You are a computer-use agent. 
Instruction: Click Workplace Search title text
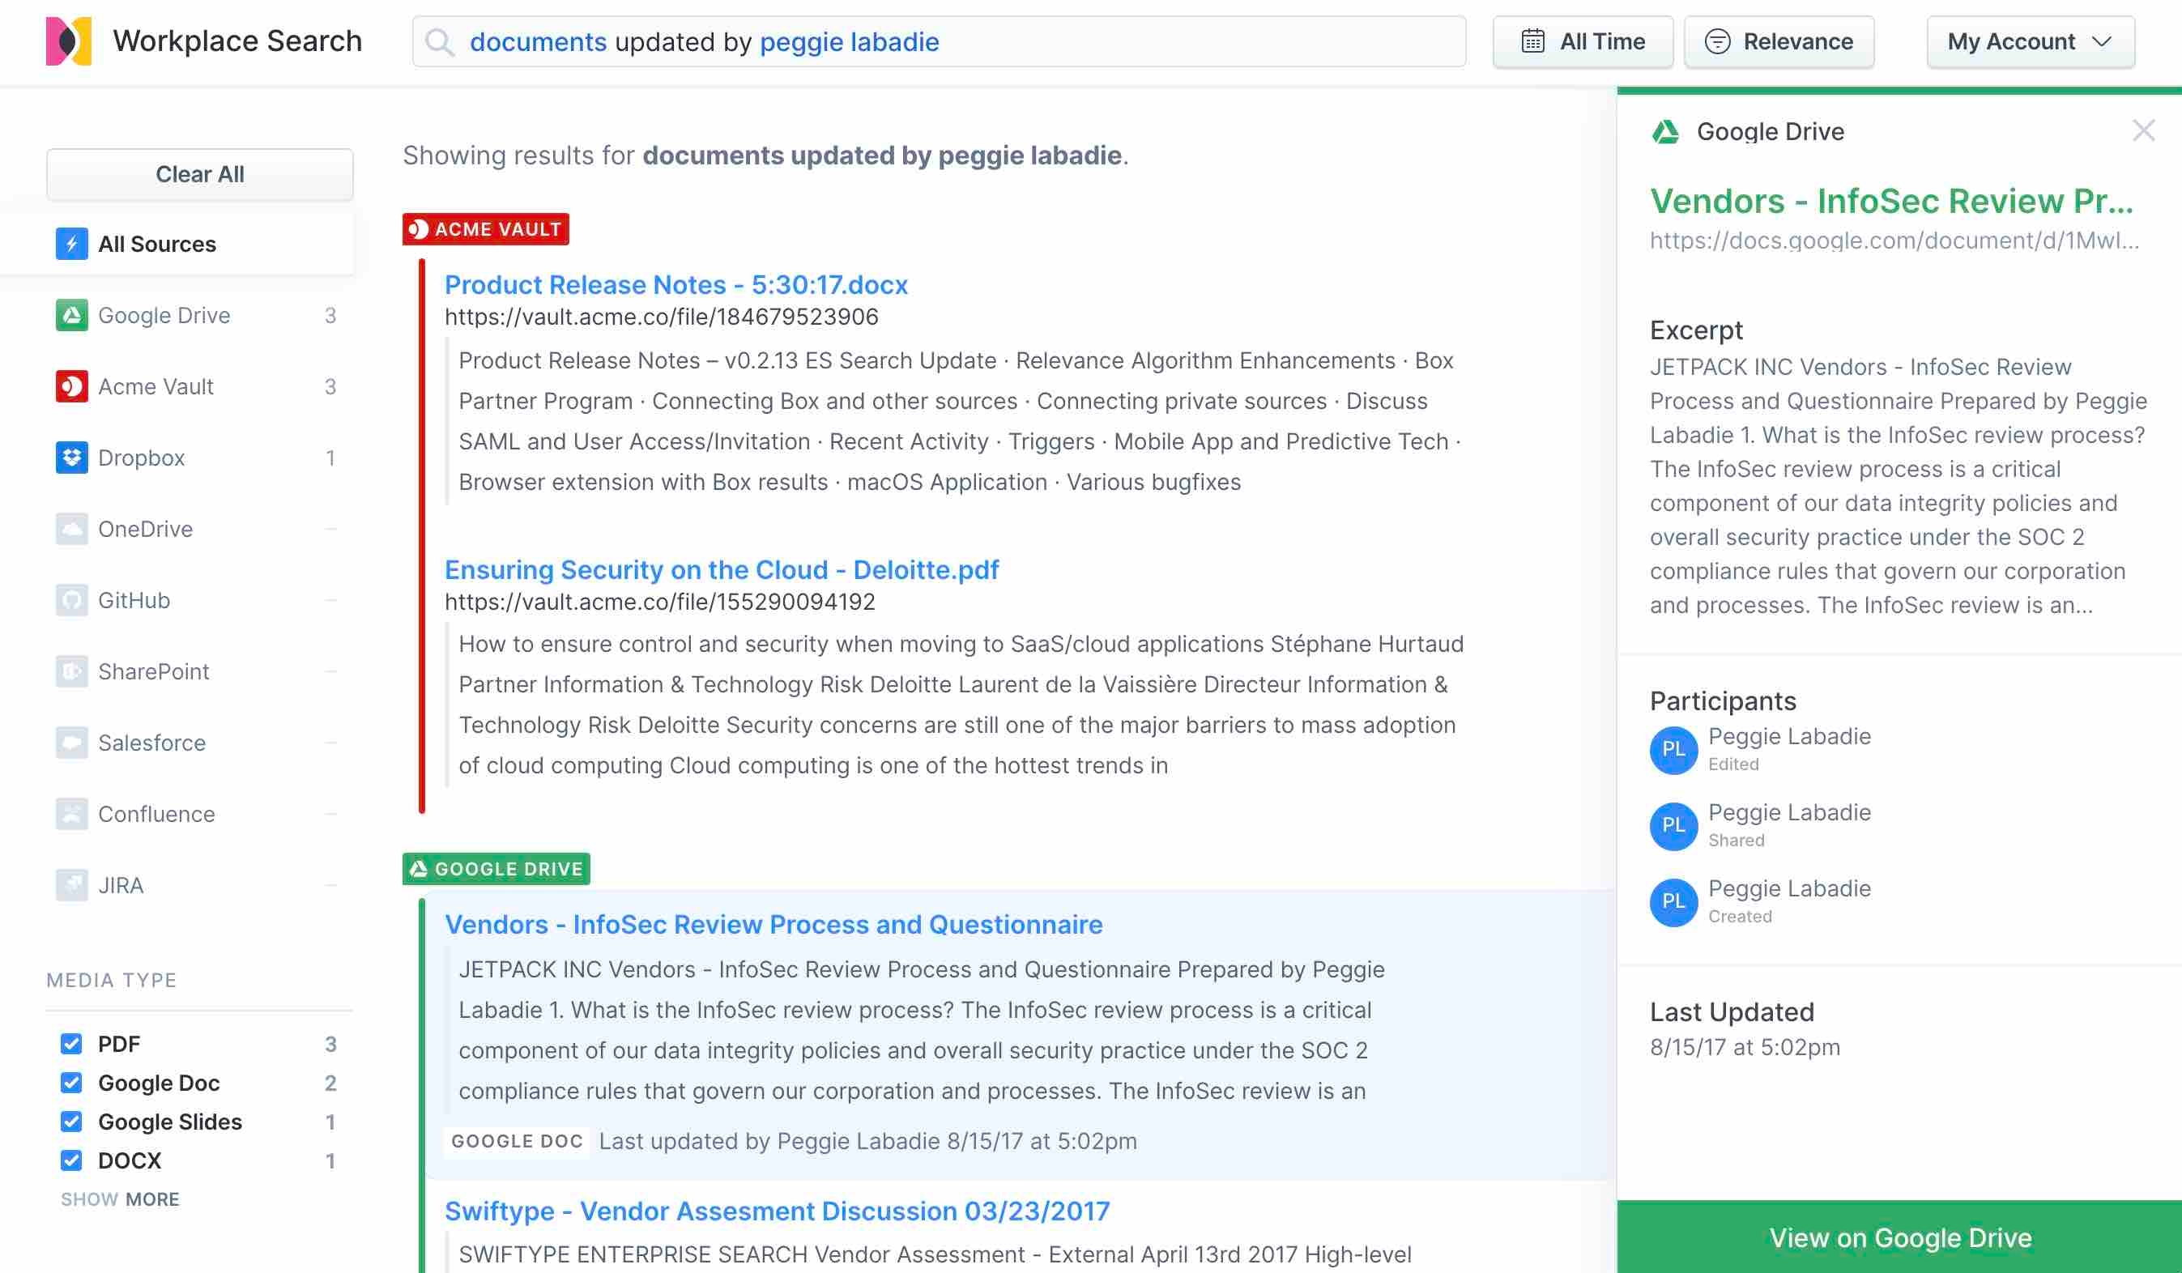(x=237, y=40)
